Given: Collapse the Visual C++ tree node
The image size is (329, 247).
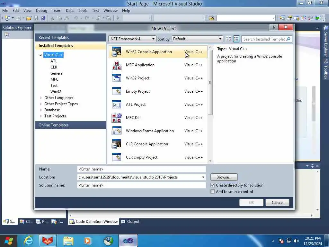Looking at the screenshot, I should tap(41, 55).
